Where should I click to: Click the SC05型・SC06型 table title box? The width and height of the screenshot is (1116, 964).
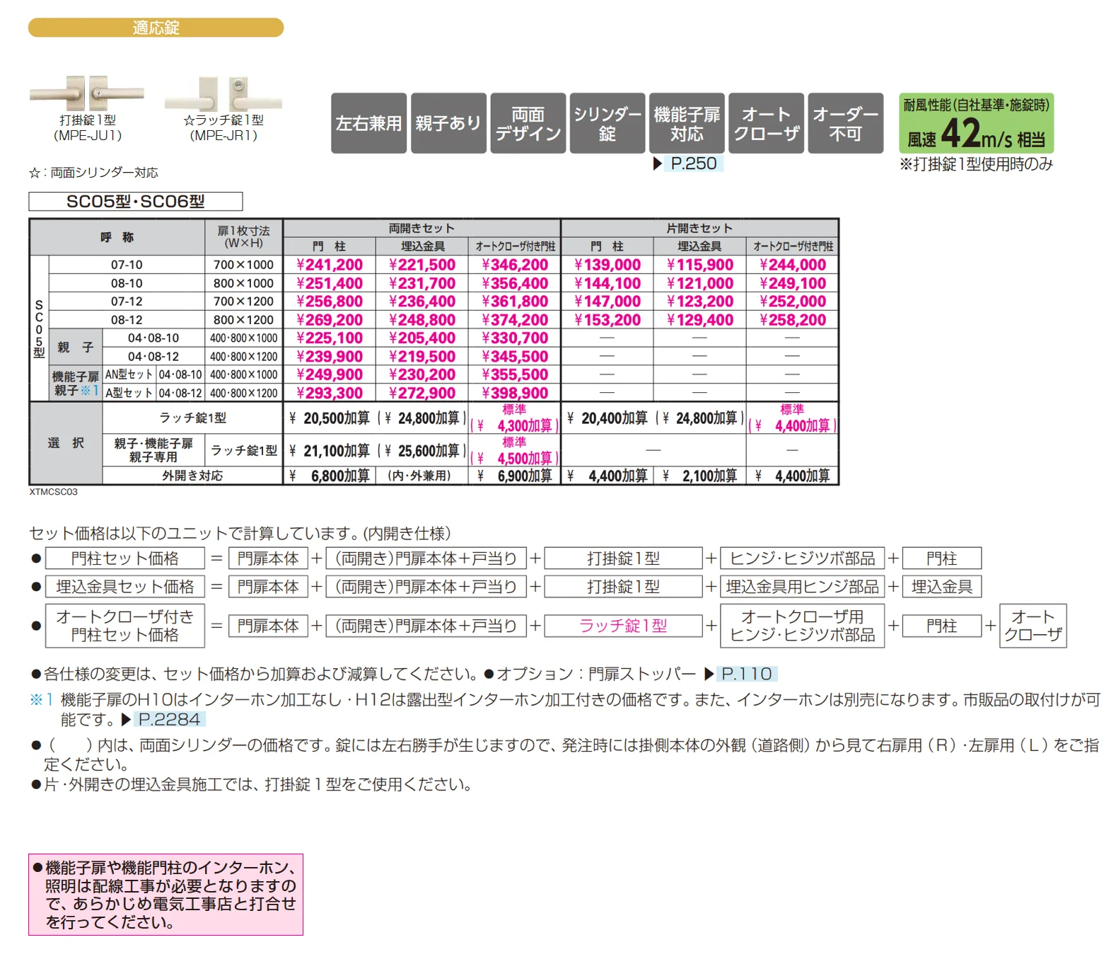[136, 202]
